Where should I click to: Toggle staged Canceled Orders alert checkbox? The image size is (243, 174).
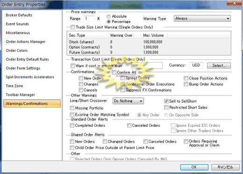click(x=145, y=141)
